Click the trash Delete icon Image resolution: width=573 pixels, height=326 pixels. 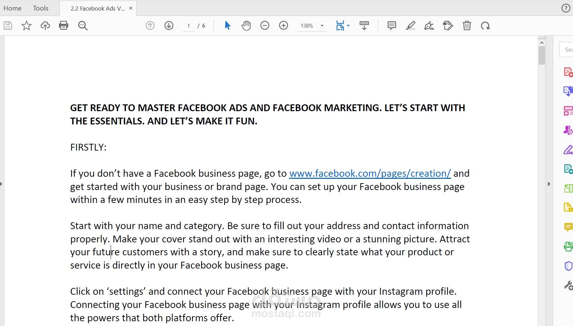pyautogui.click(x=467, y=25)
